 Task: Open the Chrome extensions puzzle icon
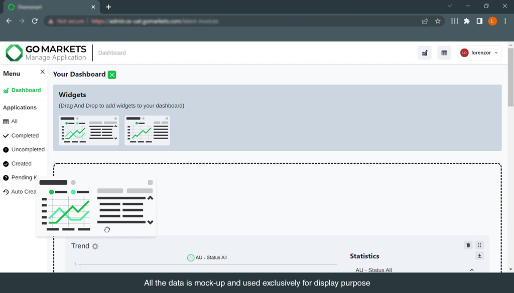point(467,21)
